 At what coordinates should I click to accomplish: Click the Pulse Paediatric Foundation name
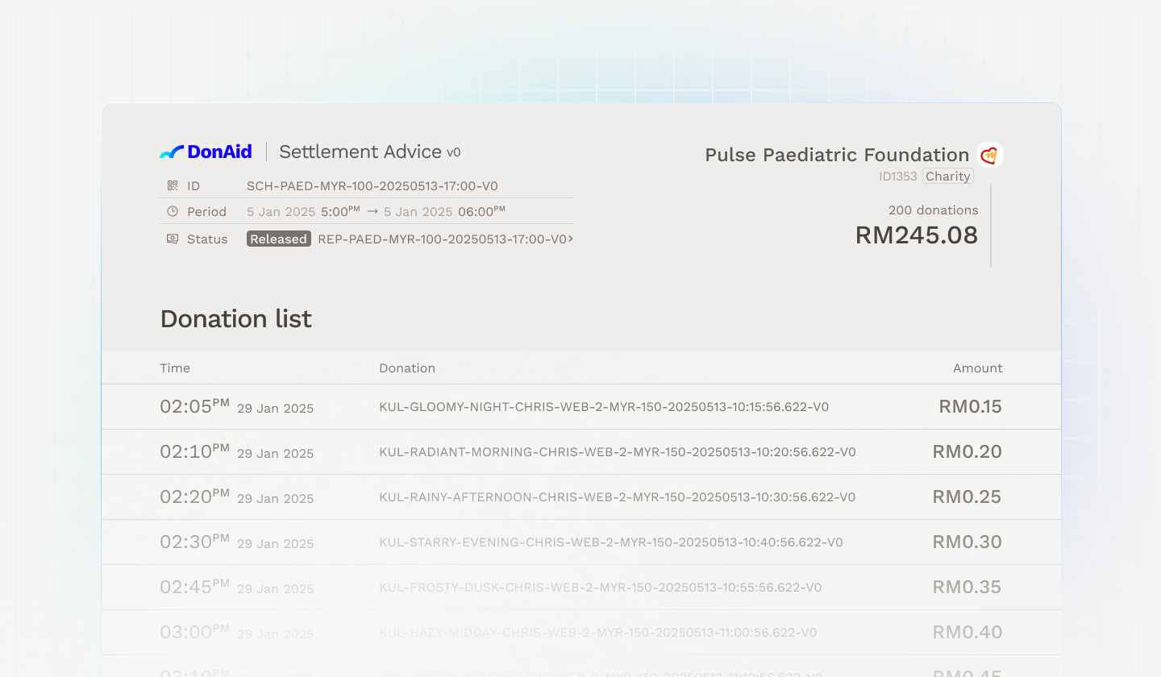pos(837,155)
